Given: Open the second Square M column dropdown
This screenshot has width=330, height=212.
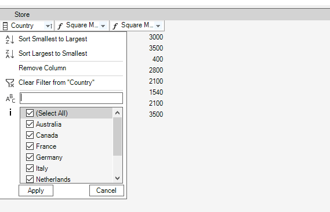Looking at the screenshot, I should coord(158,26).
